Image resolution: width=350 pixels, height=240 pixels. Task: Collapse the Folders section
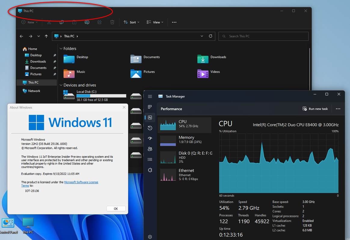coord(61,49)
